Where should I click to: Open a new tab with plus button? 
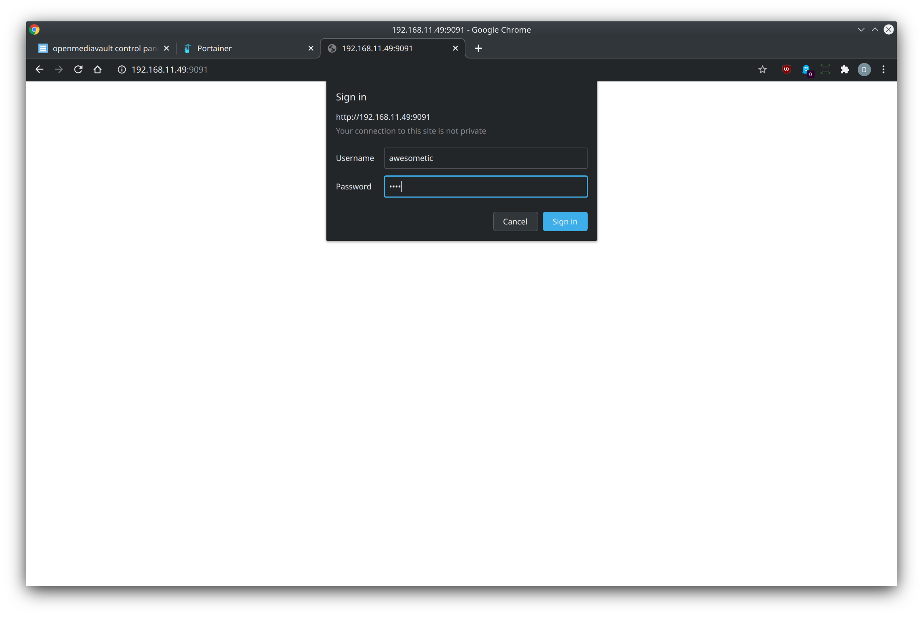(x=478, y=48)
